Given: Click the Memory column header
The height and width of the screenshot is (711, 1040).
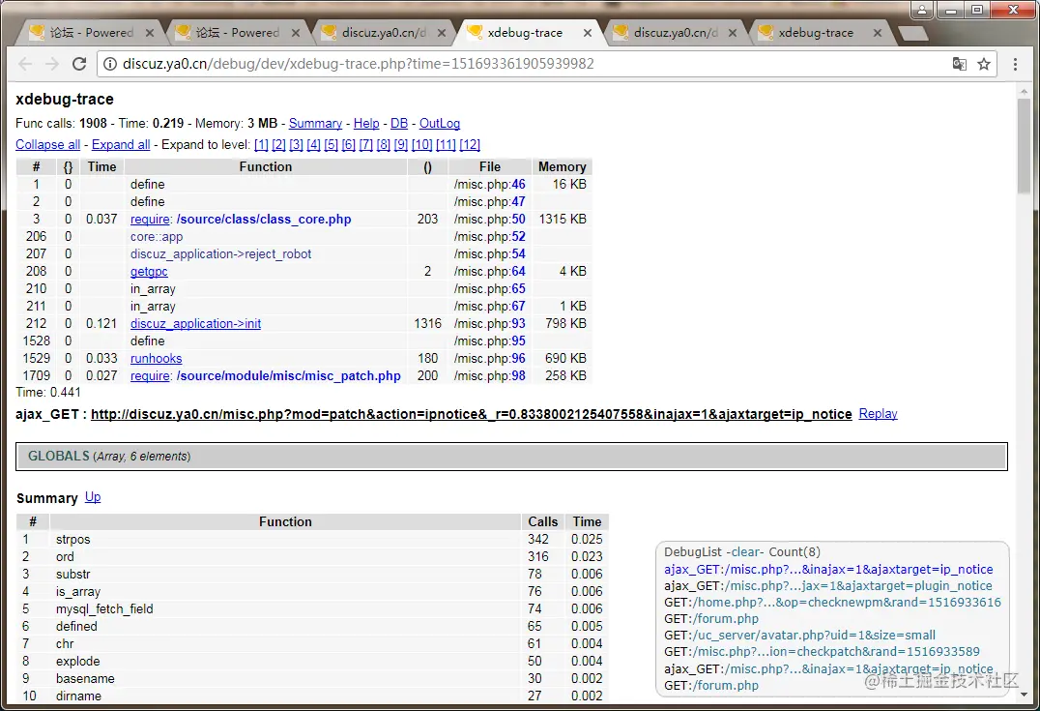Looking at the screenshot, I should (x=562, y=166).
